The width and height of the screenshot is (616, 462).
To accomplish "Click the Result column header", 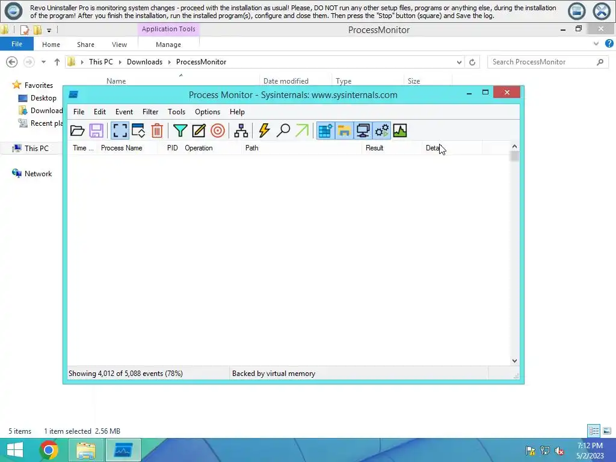I will [392, 148].
